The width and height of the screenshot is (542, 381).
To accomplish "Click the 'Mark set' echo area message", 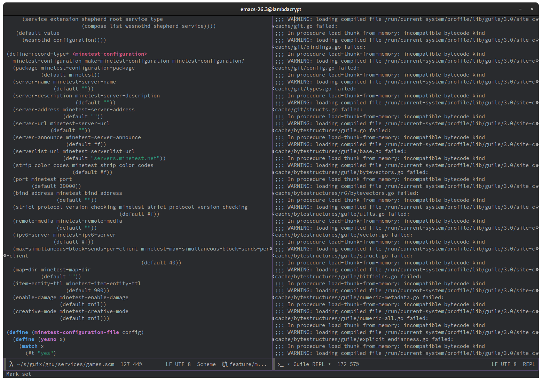I will 19,374.
